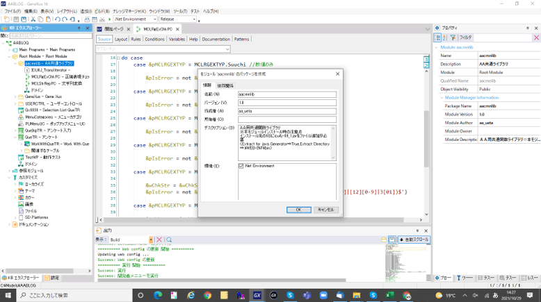Screen dimensions: 541x302
Task: Click the 名前 (N) input field in dialog
Action: [x=287, y=94]
